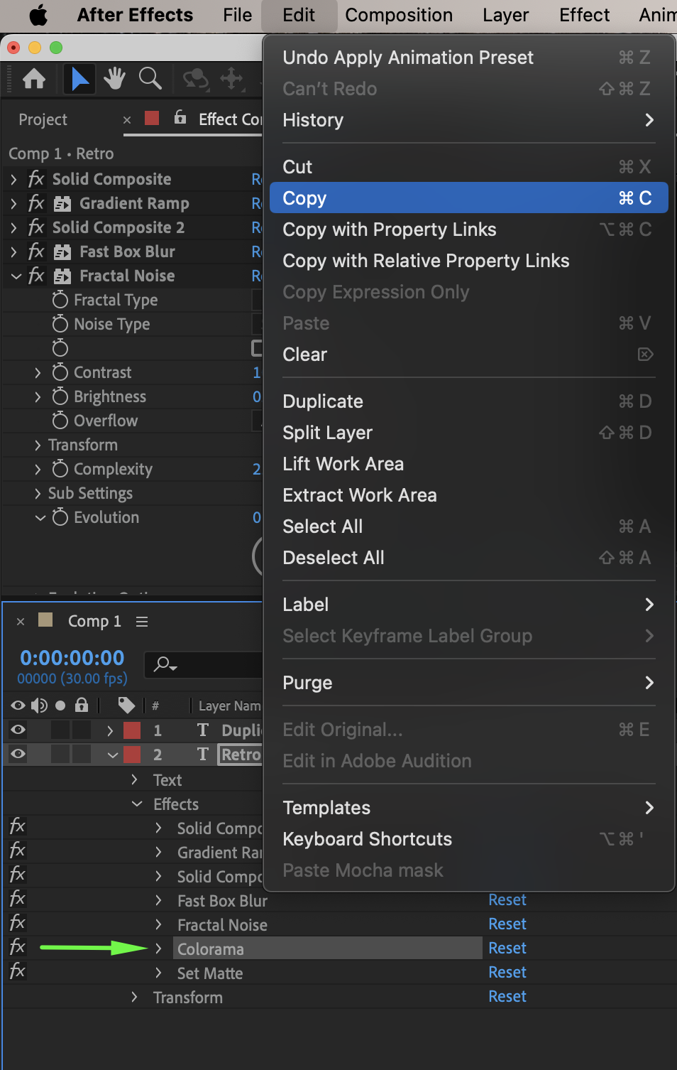677x1070 pixels.
Task: Click Reset link for Fast Box Blur
Action: [507, 899]
